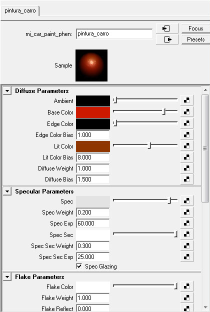Click the Lit Color slider handle
The image size is (210, 312).
149,146
